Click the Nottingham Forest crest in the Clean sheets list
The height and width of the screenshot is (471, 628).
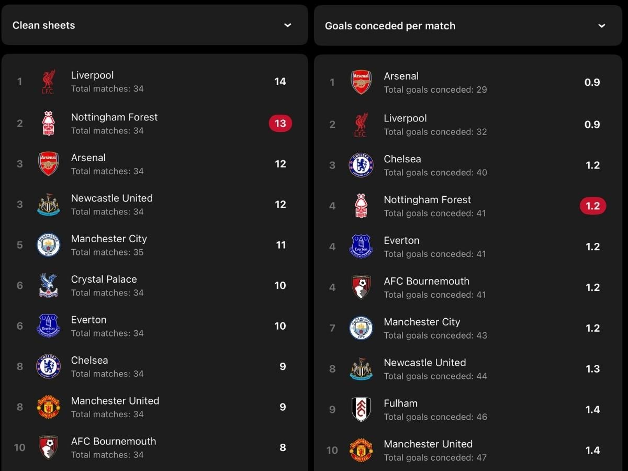pyautogui.click(x=48, y=124)
